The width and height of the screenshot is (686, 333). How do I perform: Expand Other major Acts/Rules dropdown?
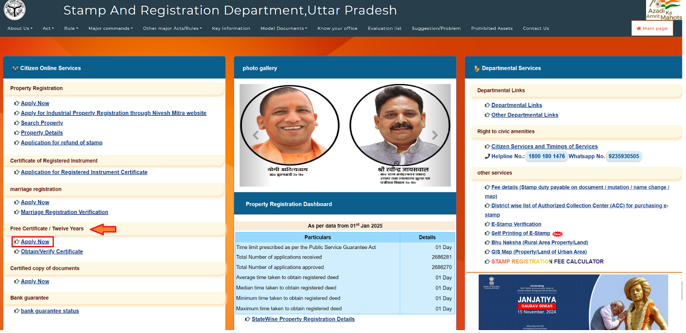click(x=172, y=28)
